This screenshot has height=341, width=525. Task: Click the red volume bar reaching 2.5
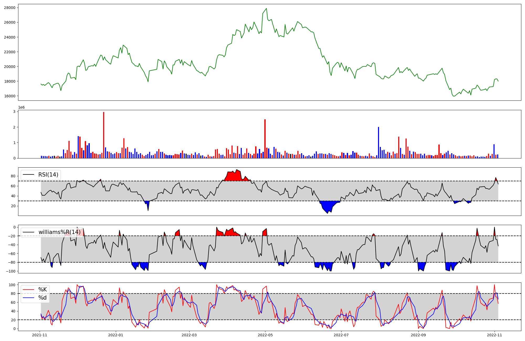pos(265,139)
